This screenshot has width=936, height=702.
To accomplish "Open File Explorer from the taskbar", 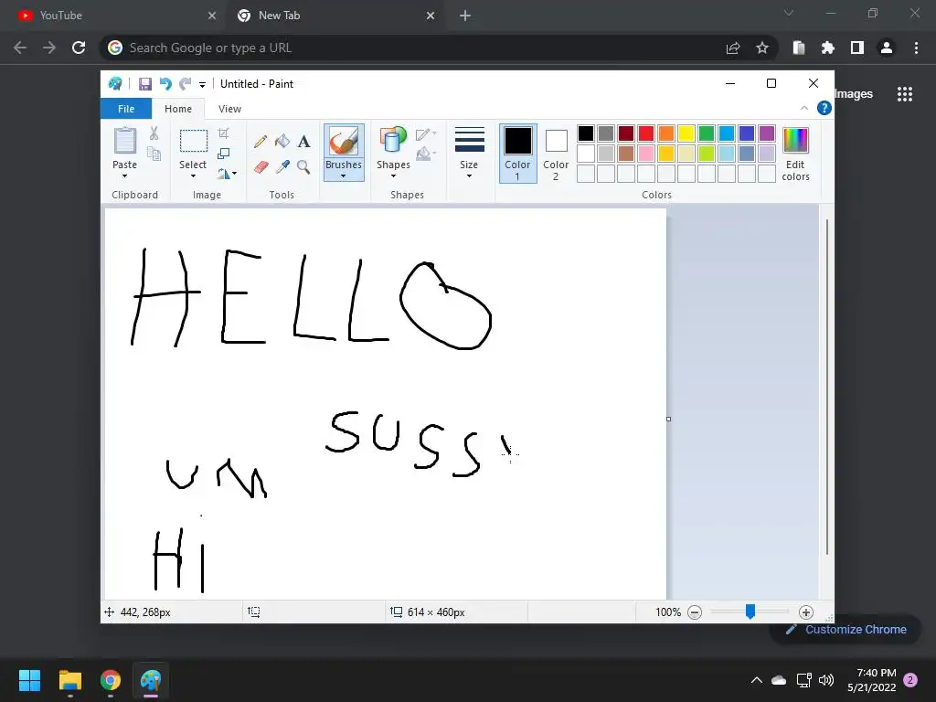I will point(69,680).
